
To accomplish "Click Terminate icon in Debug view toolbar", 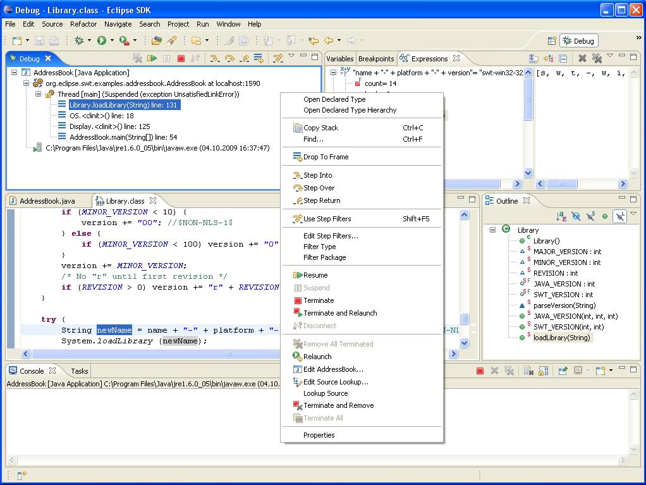I will (181, 58).
